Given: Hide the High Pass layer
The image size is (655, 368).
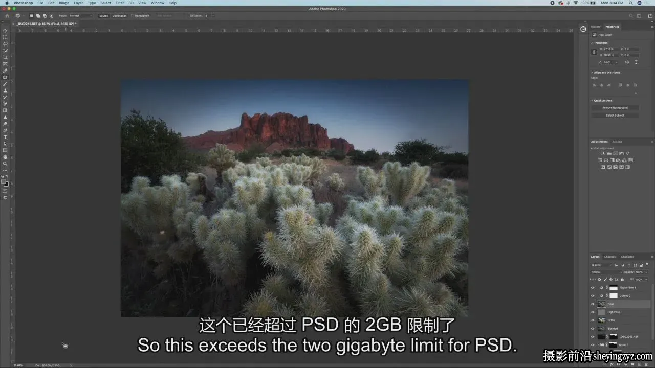Looking at the screenshot, I should coord(593,312).
